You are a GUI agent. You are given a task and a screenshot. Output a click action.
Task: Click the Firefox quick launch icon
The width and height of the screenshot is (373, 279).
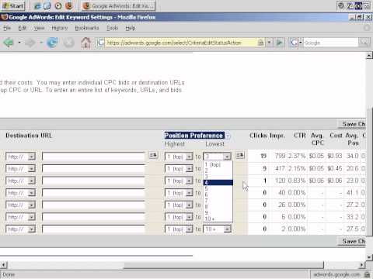pos(68,5)
